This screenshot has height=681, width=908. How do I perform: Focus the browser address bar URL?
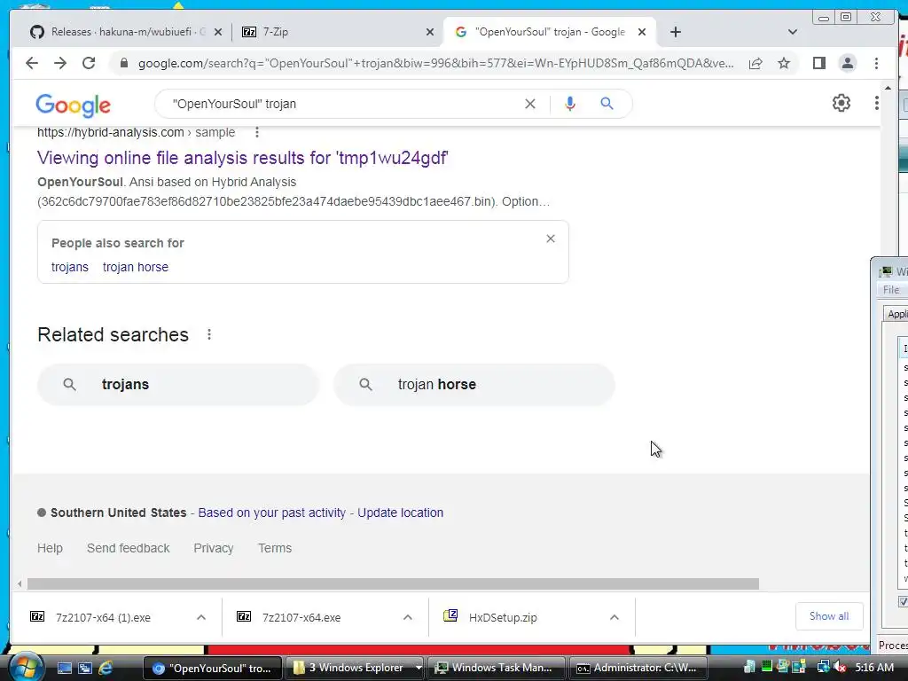click(435, 63)
